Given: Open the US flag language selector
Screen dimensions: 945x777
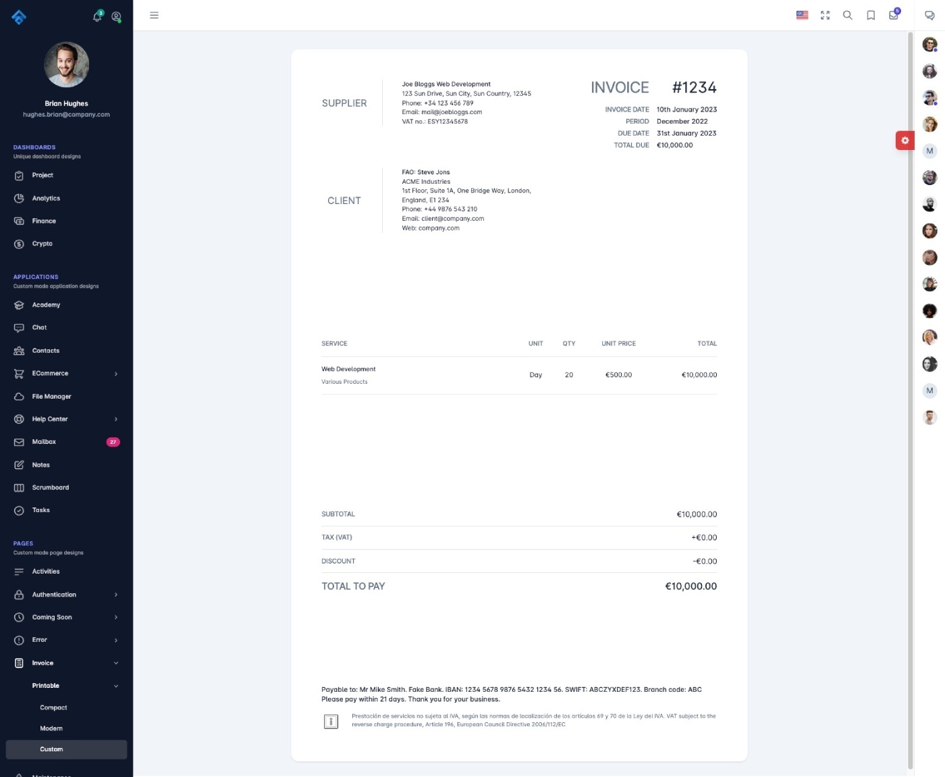Looking at the screenshot, I should [x=801, y=15].
